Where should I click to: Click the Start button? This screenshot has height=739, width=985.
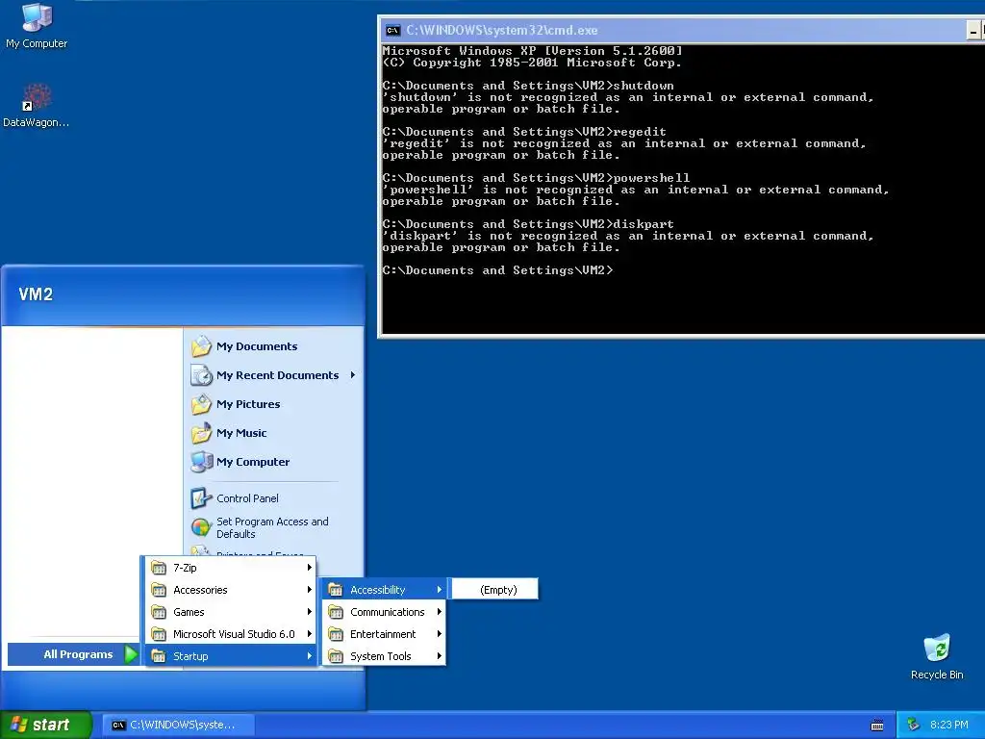tap(46, 725)
